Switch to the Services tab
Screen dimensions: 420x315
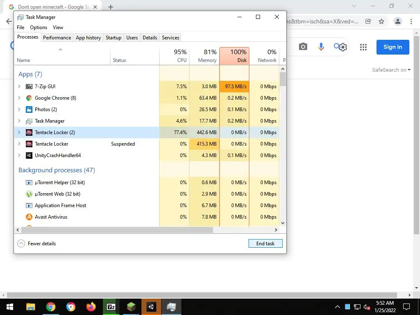[171, 38]
